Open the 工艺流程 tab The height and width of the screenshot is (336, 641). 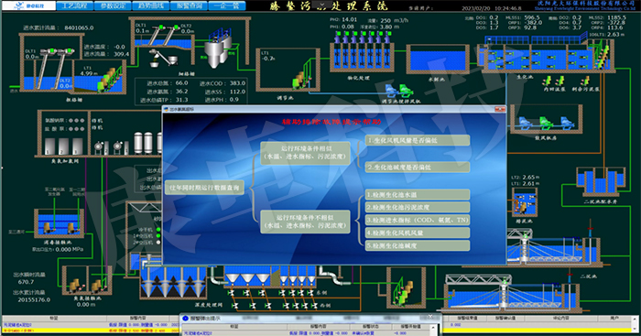(74, 6)
